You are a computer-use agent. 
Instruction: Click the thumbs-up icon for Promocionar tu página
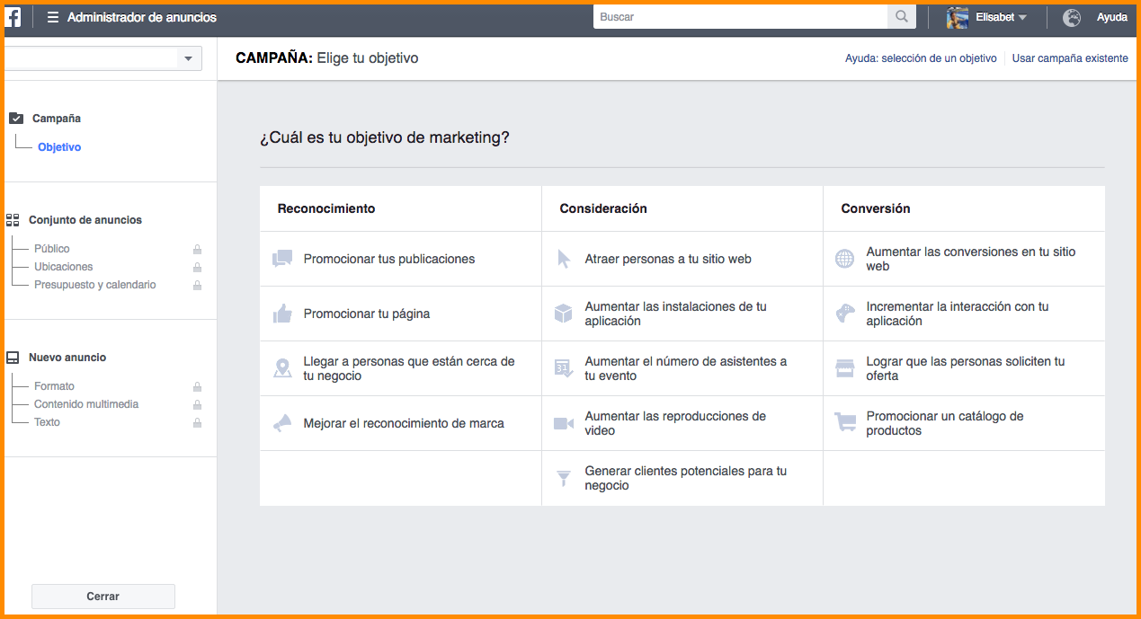pyautogui.click(x=282, y=314)
